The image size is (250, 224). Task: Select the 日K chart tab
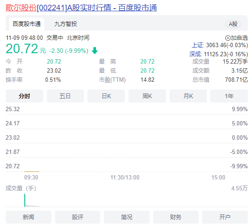106,96
